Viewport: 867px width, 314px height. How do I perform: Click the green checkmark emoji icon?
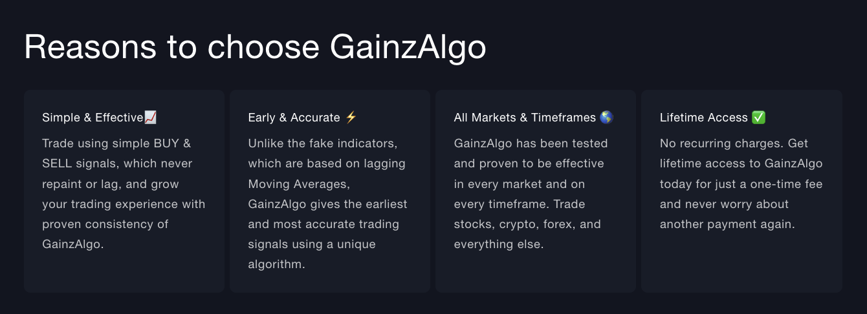[759, 118]
